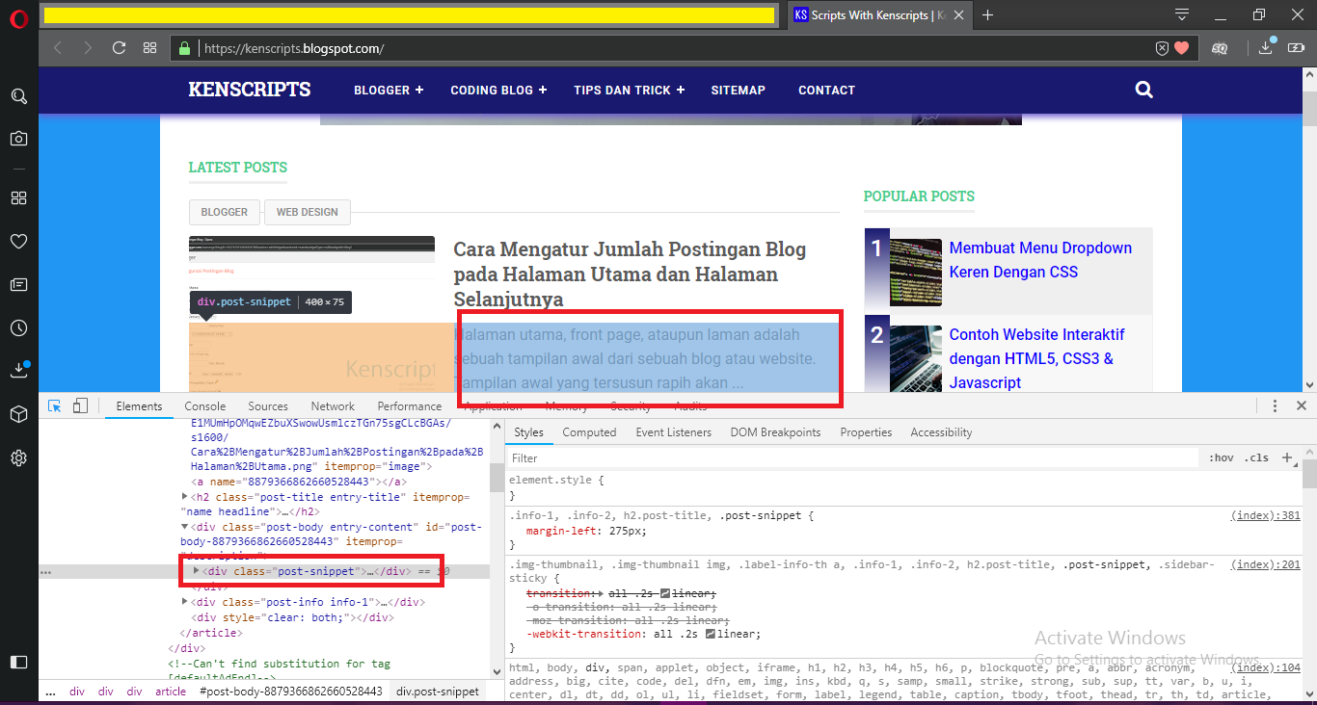Open Personal News in the sidebar
Image resolution: width=1317 pixels, height=705 pixels.
pos(18,285)
